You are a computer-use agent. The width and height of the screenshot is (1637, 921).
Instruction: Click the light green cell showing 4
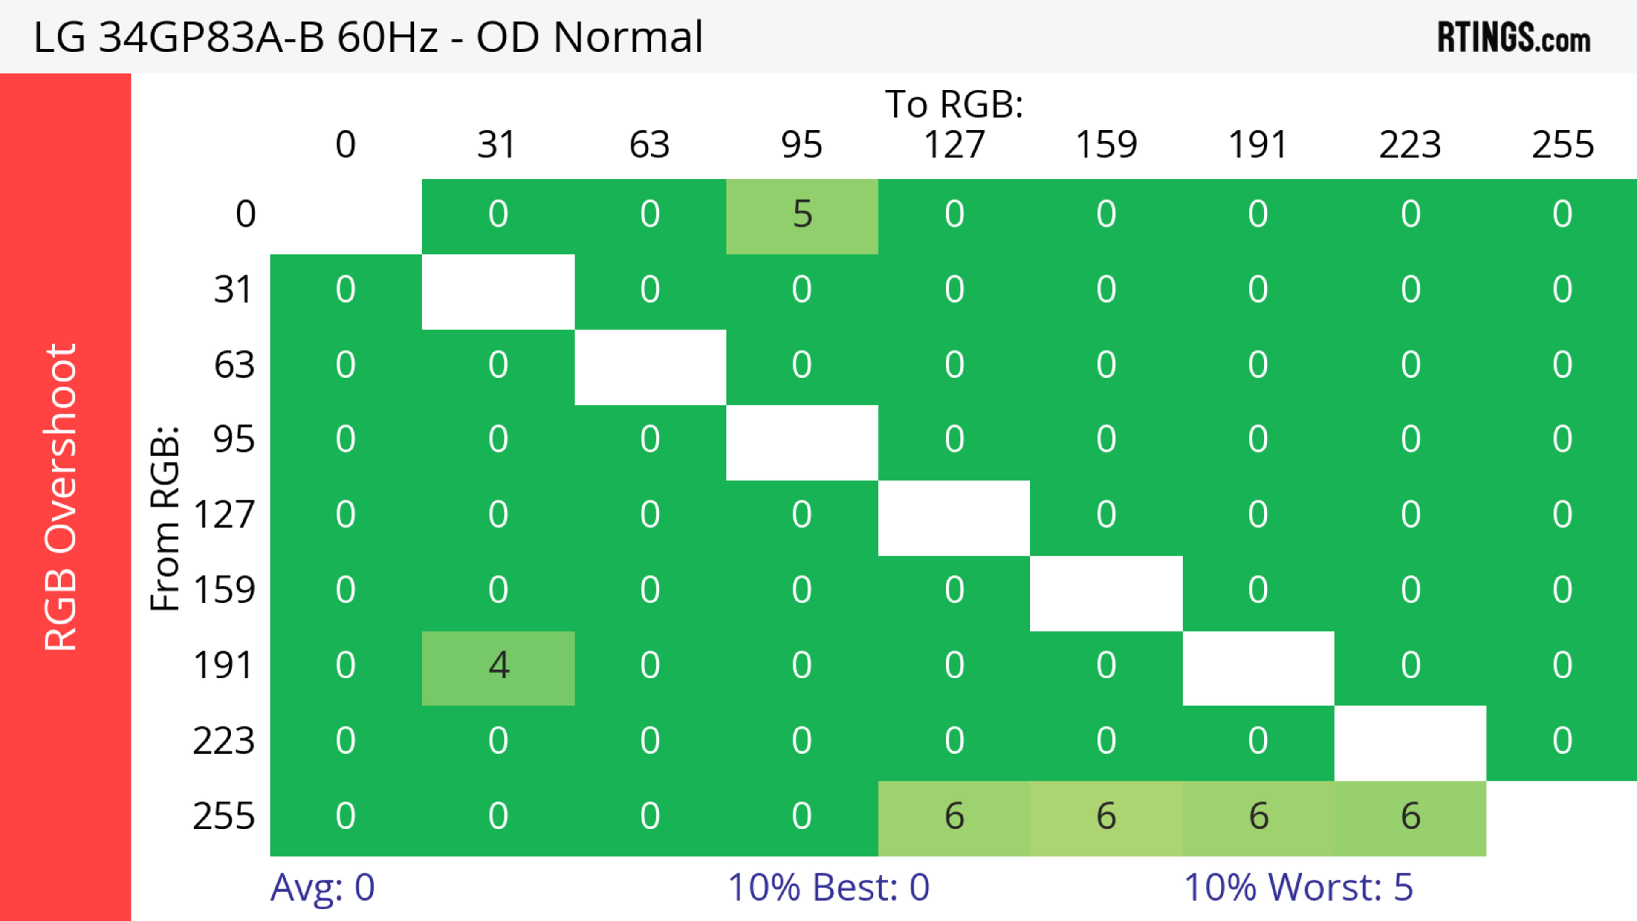click(498, 667)
